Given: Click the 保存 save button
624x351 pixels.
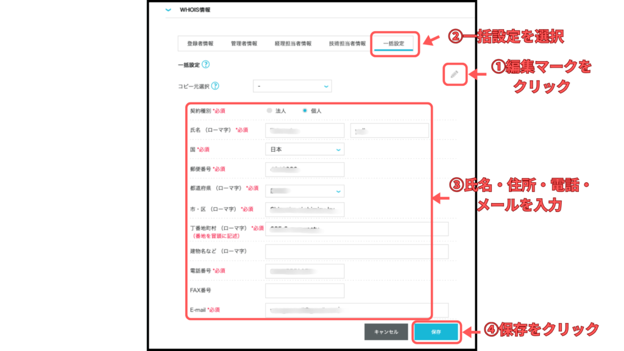Looking at the screenshot, I should 435,332.
